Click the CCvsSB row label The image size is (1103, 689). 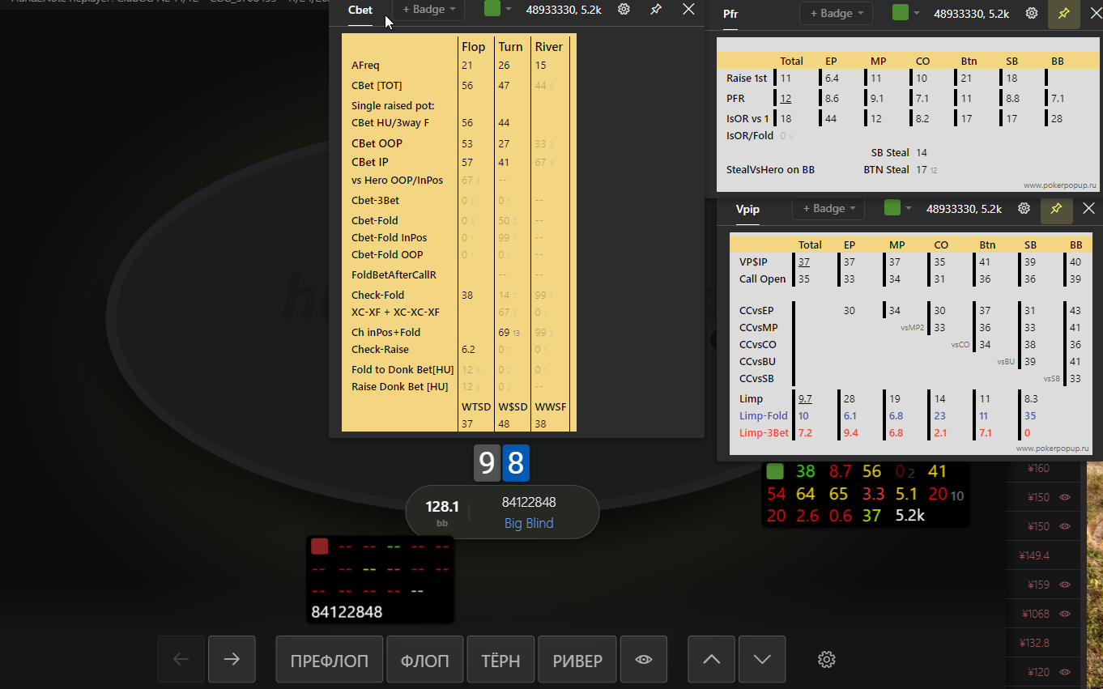tap(757, 379)
